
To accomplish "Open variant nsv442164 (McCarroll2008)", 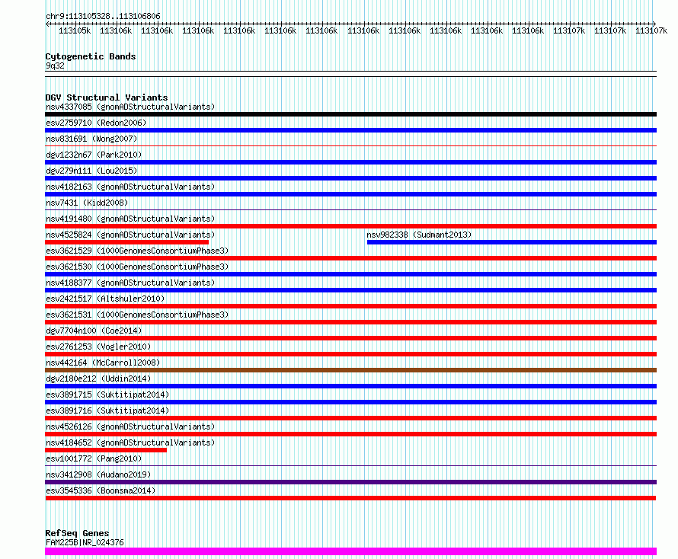I will 103,363.
